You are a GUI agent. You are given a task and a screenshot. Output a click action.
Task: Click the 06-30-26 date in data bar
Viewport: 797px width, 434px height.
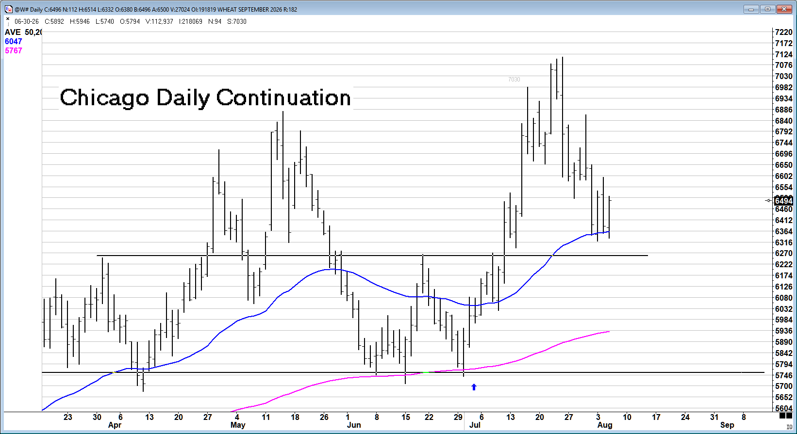pos(27,22)
